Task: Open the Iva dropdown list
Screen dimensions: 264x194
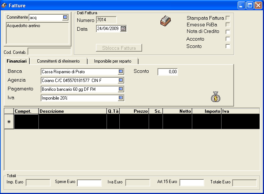Action: tap(121, 98)
